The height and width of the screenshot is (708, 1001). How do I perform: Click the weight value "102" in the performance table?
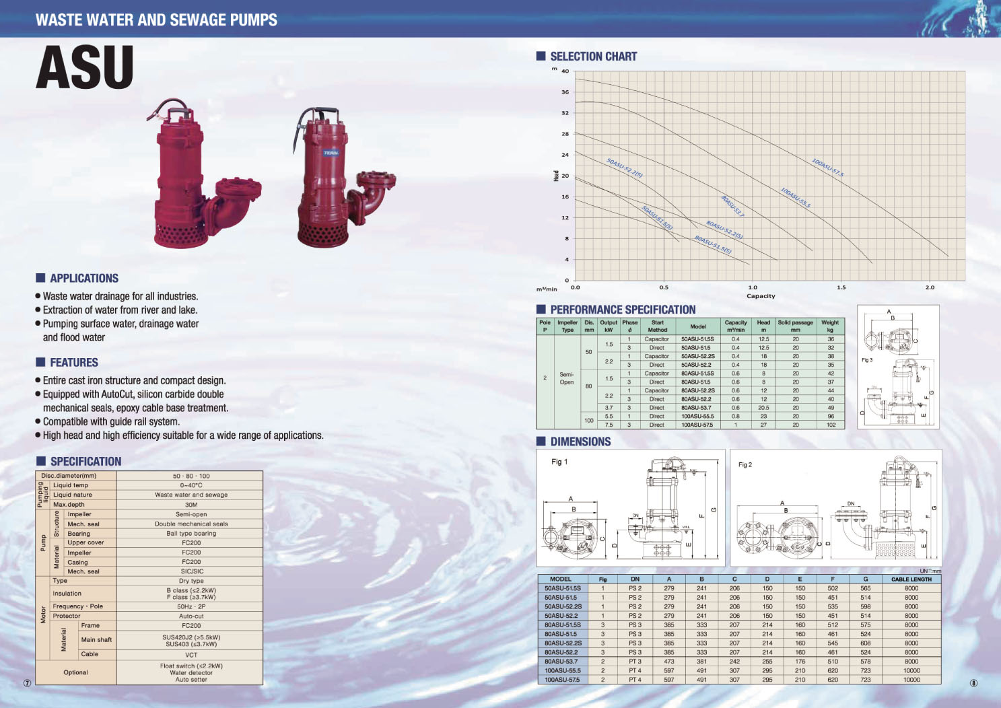[x=831, y=425]
